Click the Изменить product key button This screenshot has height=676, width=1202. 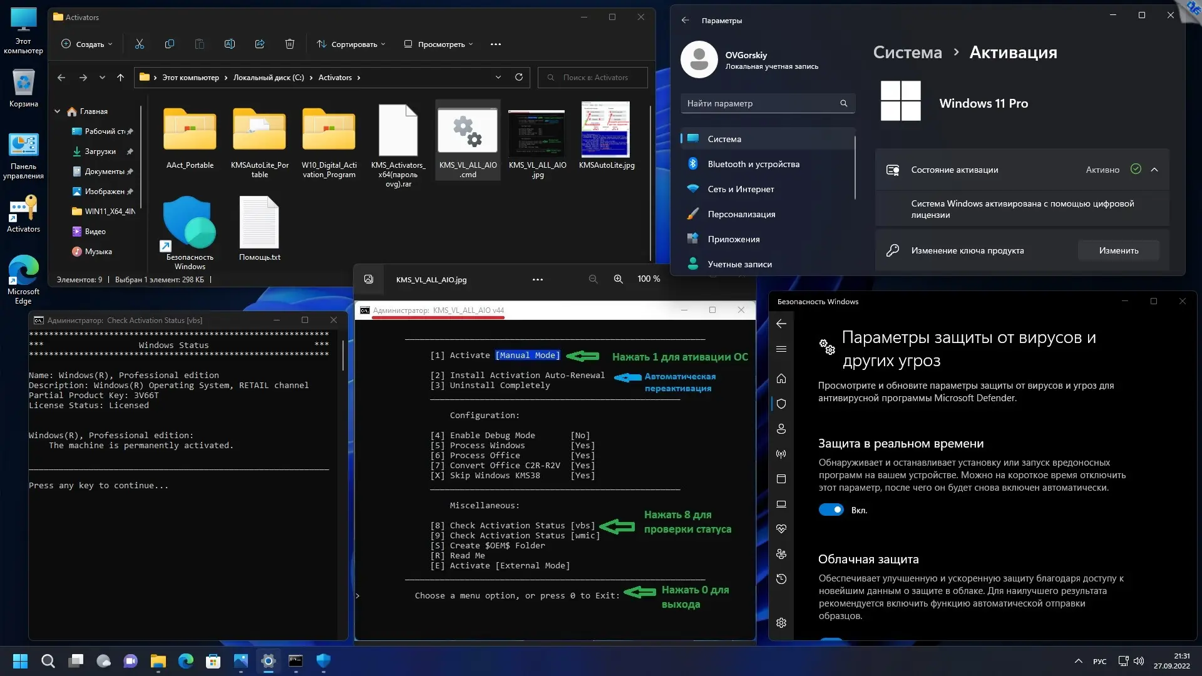(1118, 250)
